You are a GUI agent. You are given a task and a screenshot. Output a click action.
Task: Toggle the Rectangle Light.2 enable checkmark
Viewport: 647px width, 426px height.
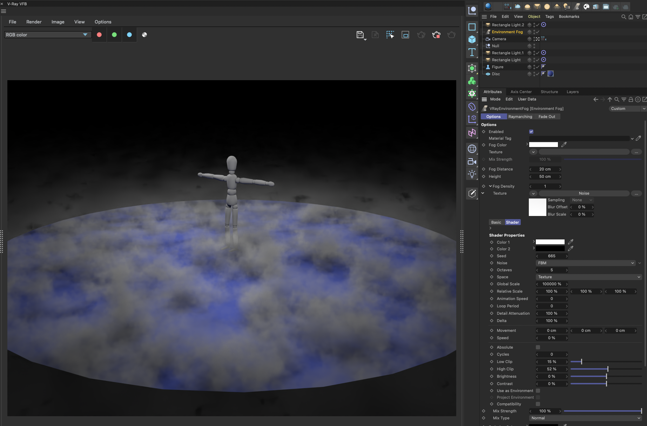537,25
